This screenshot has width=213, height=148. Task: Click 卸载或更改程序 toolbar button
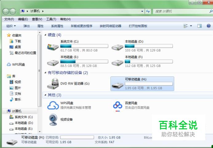coord(82,26)
